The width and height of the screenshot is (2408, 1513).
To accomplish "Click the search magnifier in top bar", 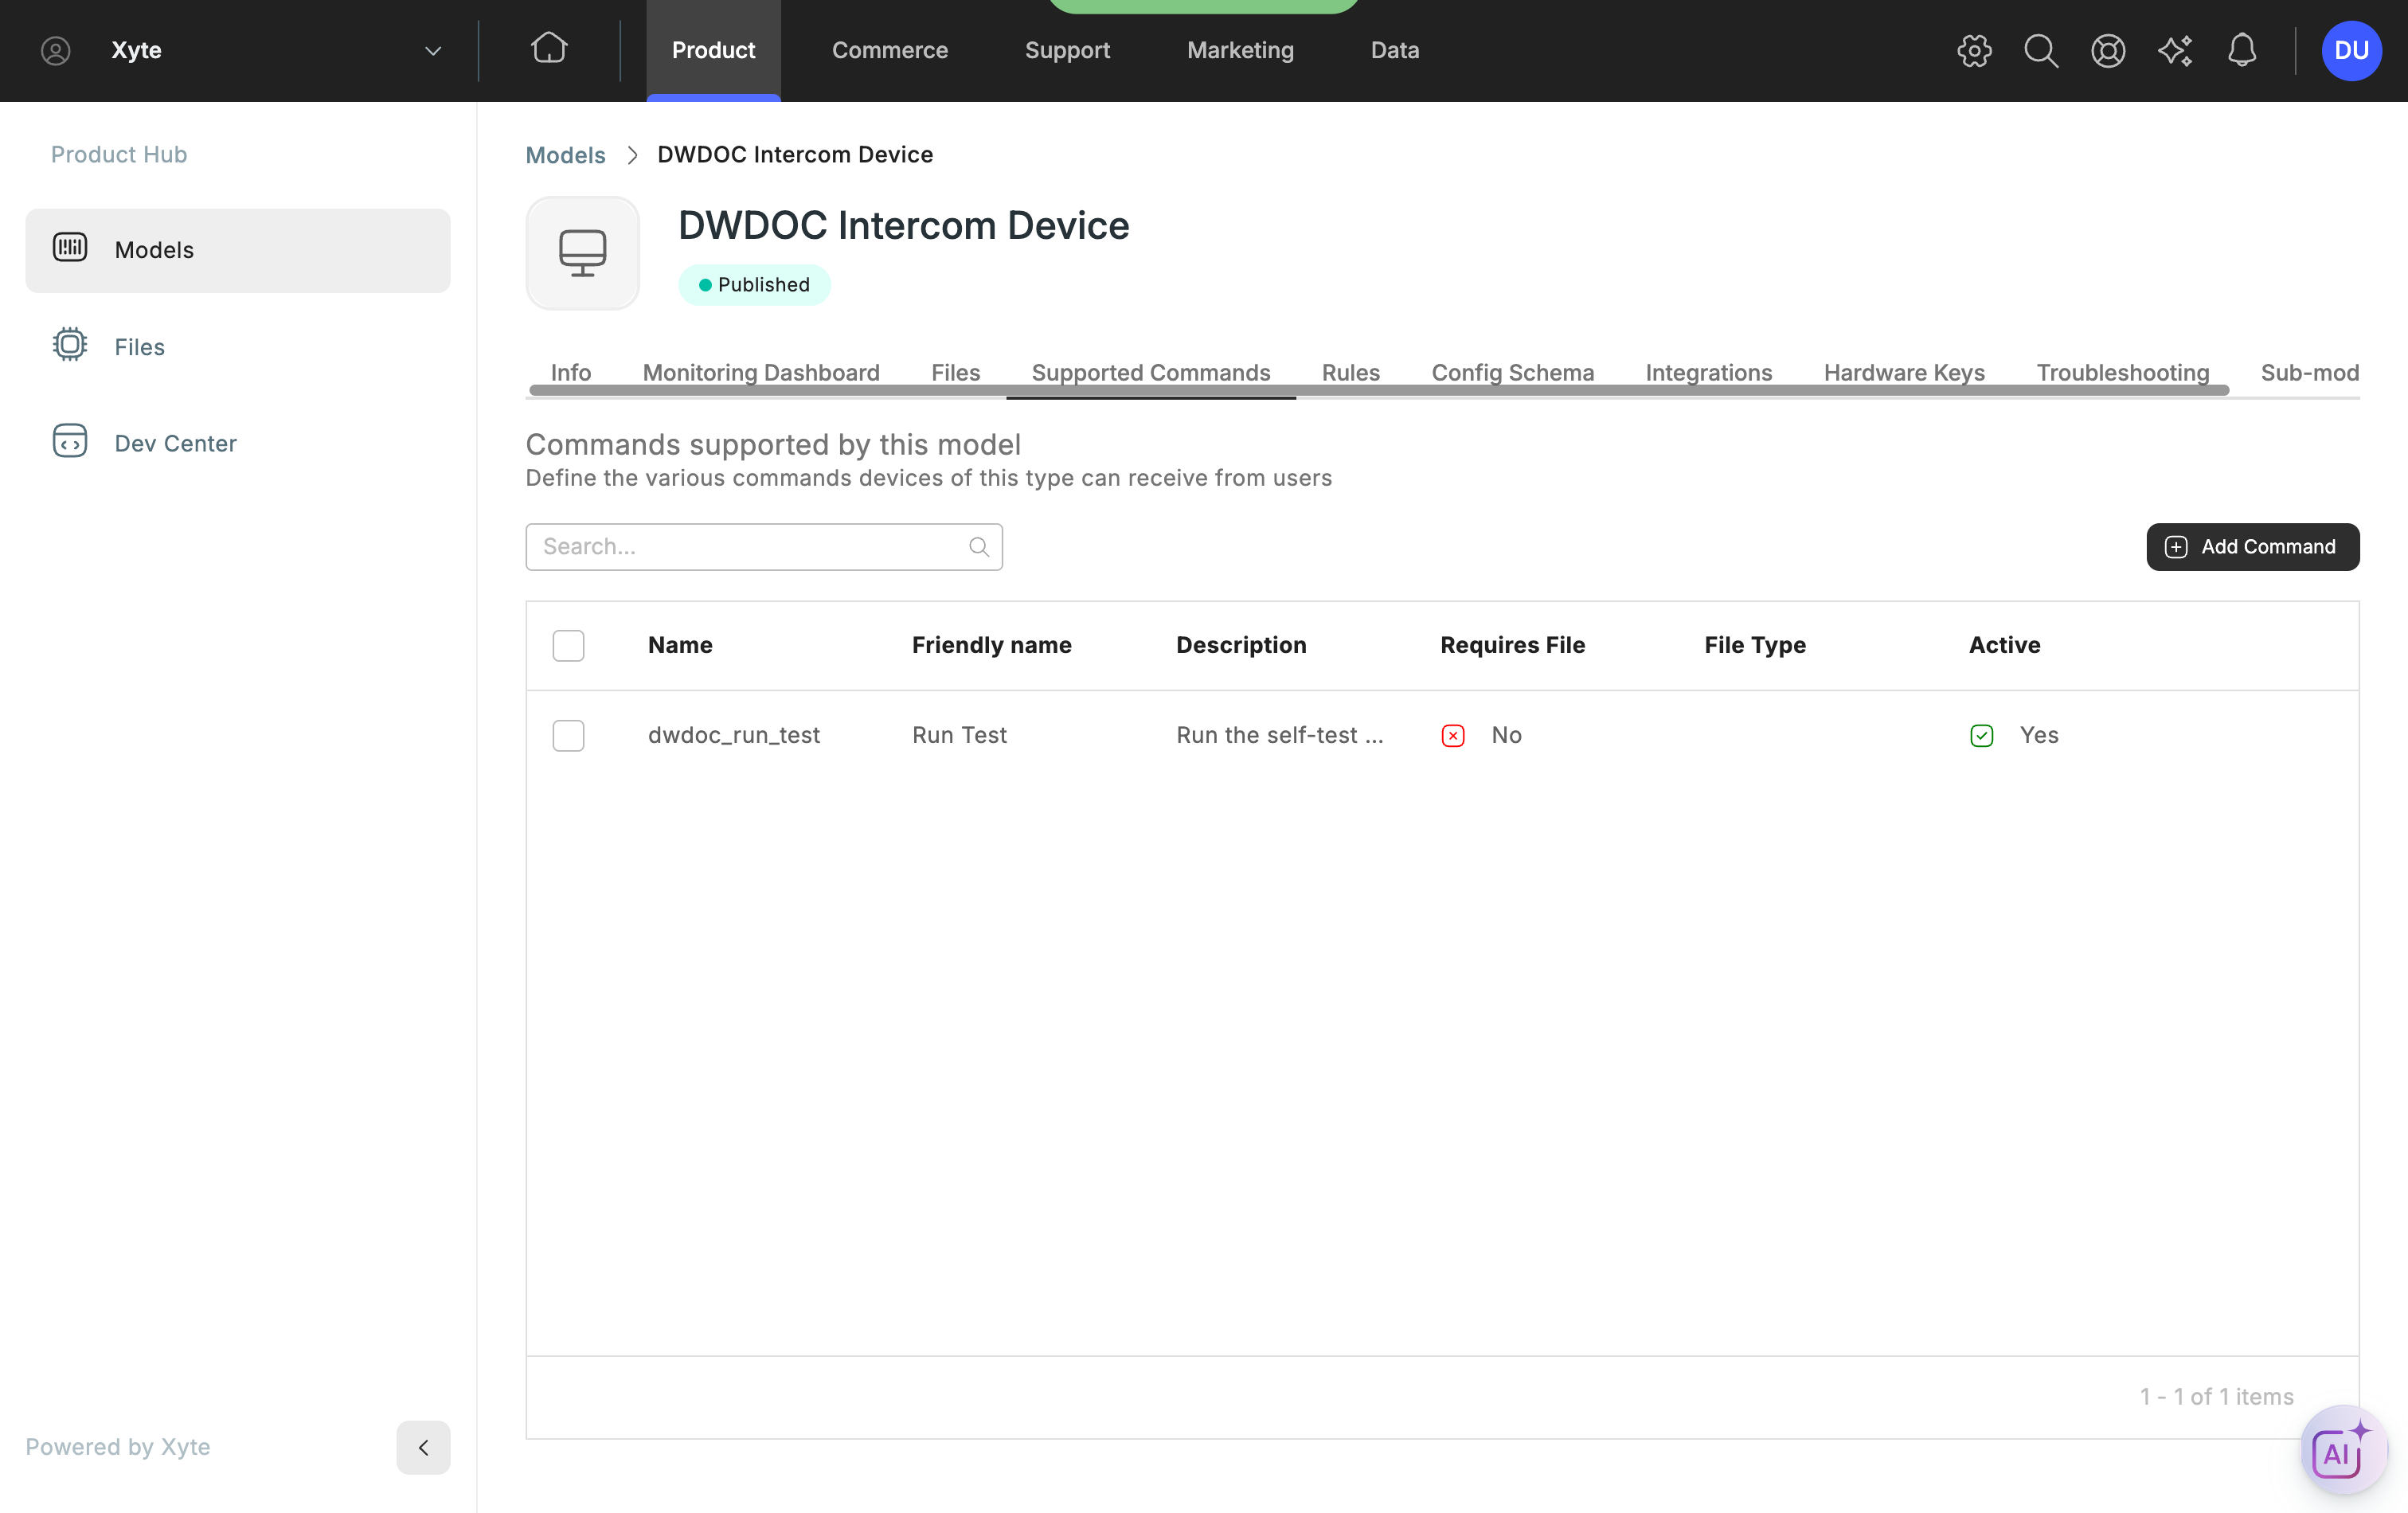I will click(2041, 50).
